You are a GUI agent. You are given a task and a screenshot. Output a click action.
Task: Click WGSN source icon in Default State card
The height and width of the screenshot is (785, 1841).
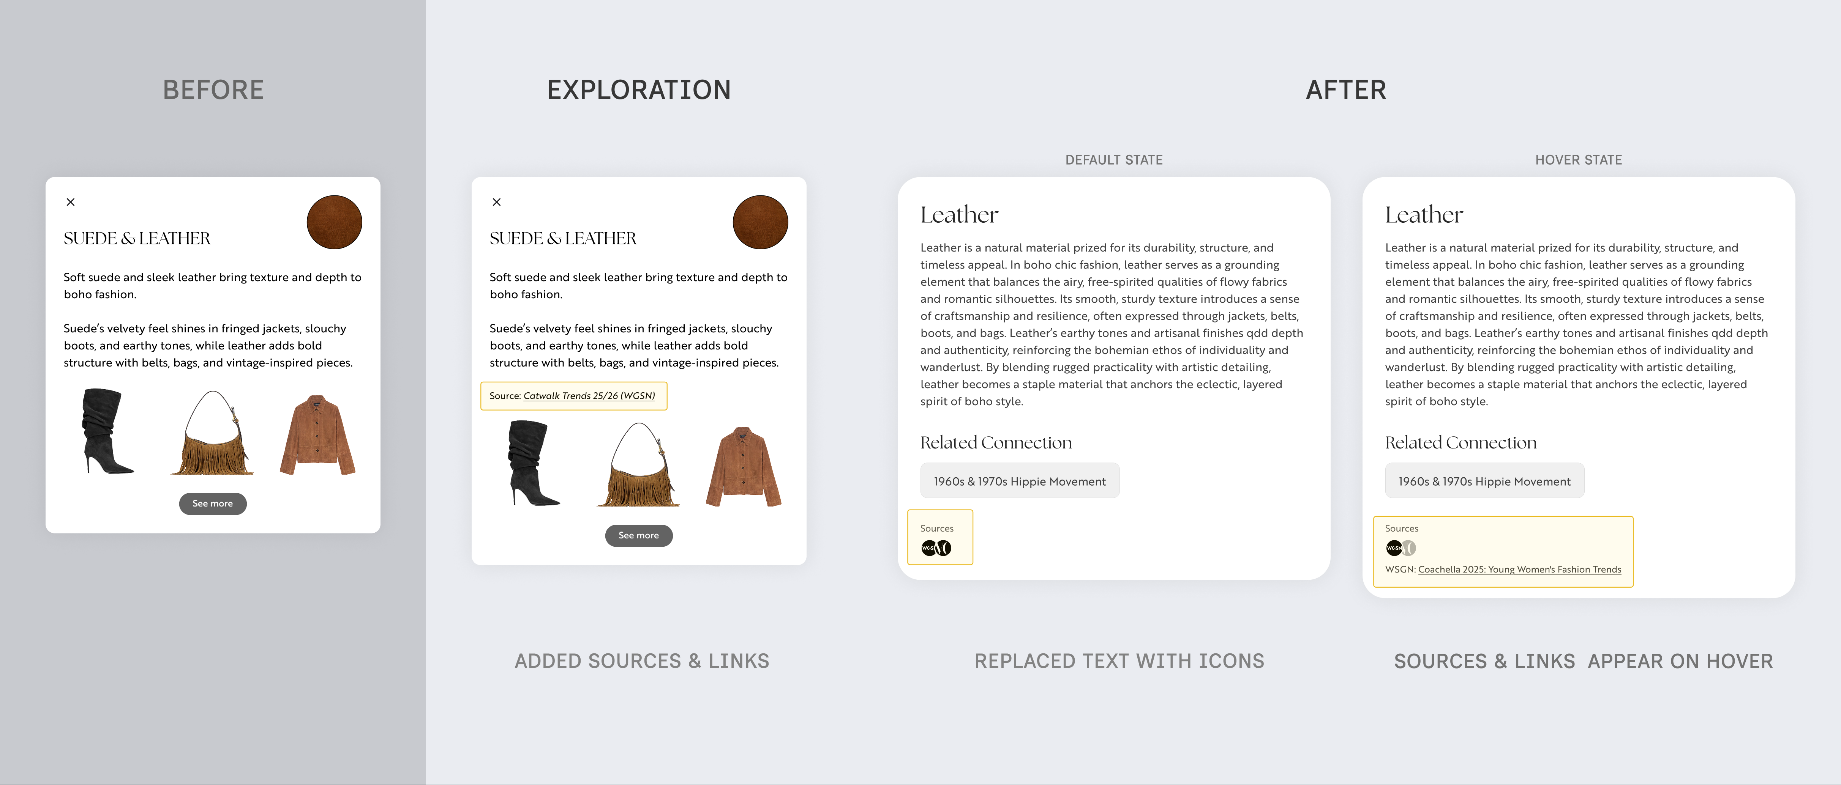[x=928, y=548]
